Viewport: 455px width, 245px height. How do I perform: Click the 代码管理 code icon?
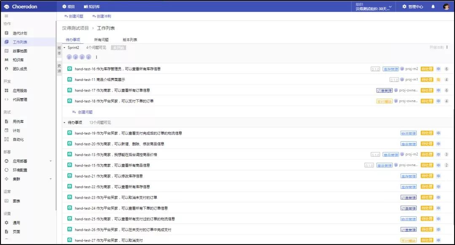(6, 100)
